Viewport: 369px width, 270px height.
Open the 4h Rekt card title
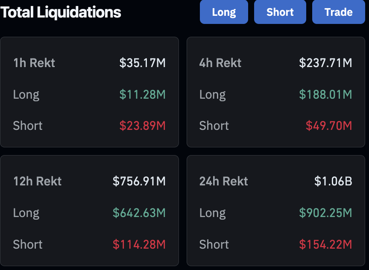pos(220,63)
